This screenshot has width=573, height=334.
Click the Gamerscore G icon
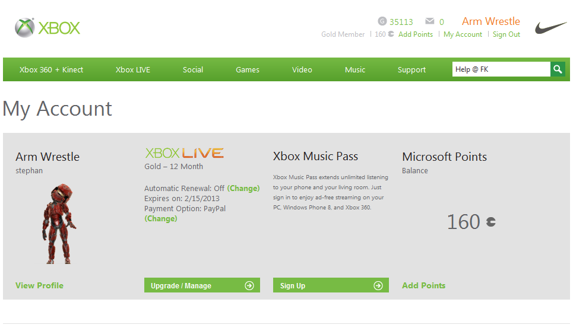(x=382, y=21)
